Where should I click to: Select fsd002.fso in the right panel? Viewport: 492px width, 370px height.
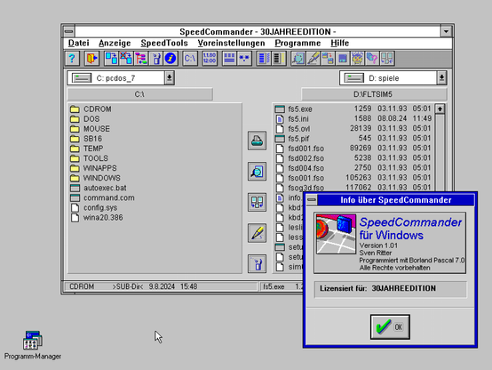pos(353,158)
